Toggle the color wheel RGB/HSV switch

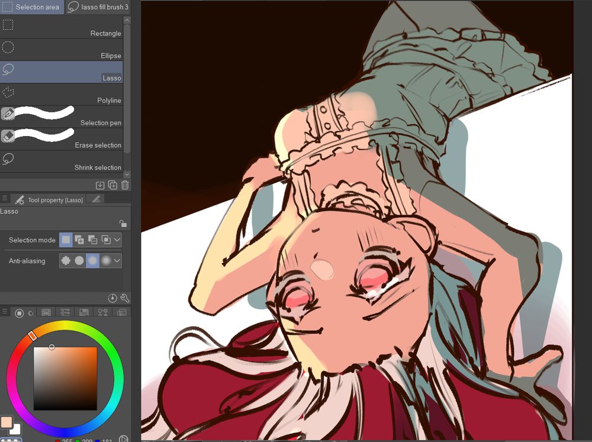coord(123,438)
